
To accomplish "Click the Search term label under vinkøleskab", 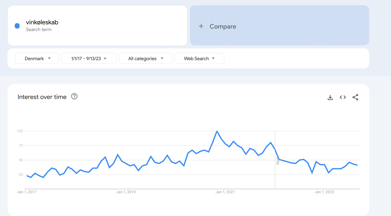I will point(38,29).
